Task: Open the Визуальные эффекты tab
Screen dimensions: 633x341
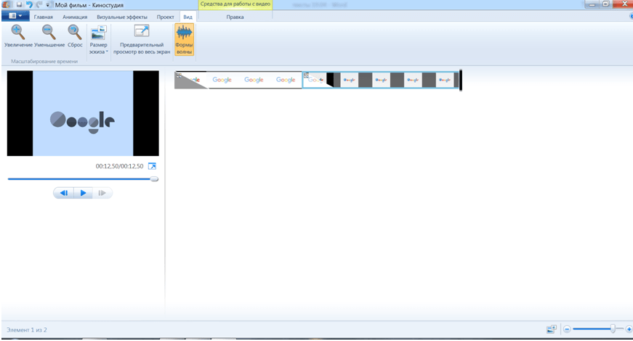Action: point(121,17)
